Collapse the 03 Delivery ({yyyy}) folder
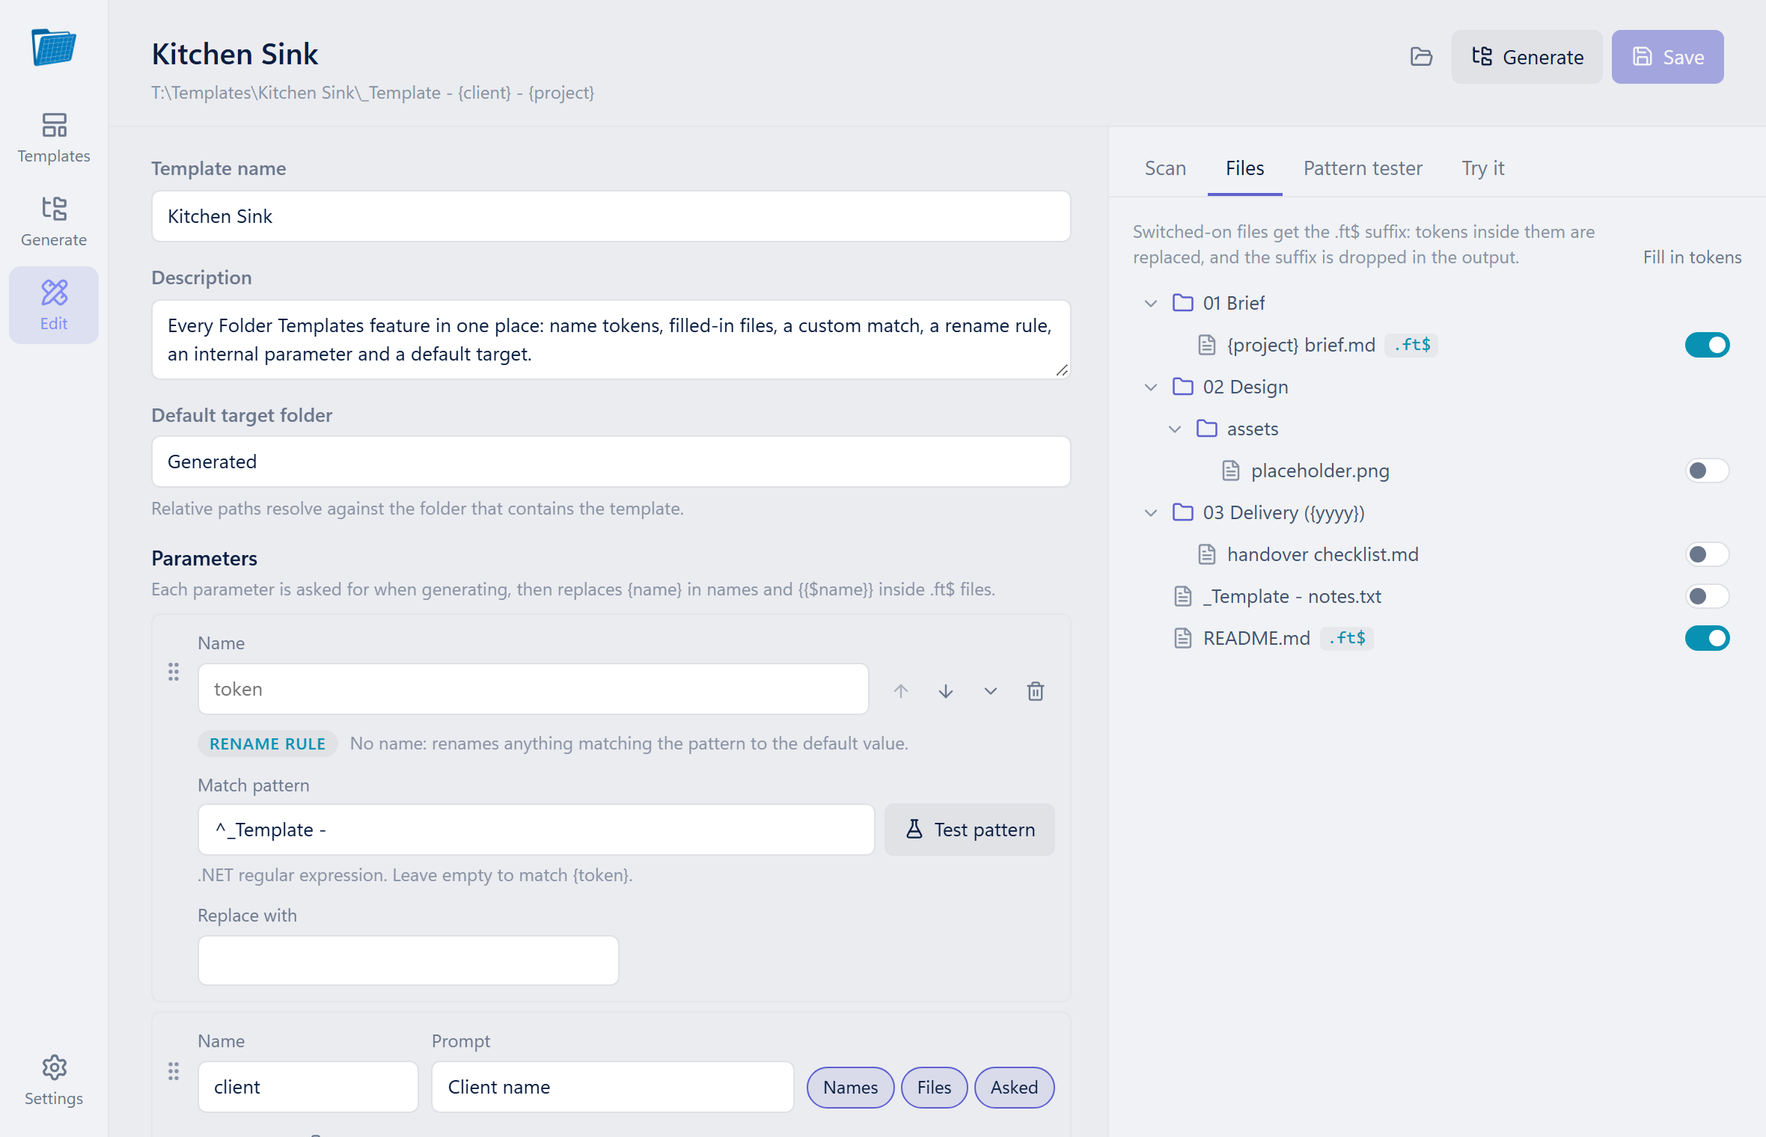This screenshot has width=1766, height=1137. point(1151,512)
